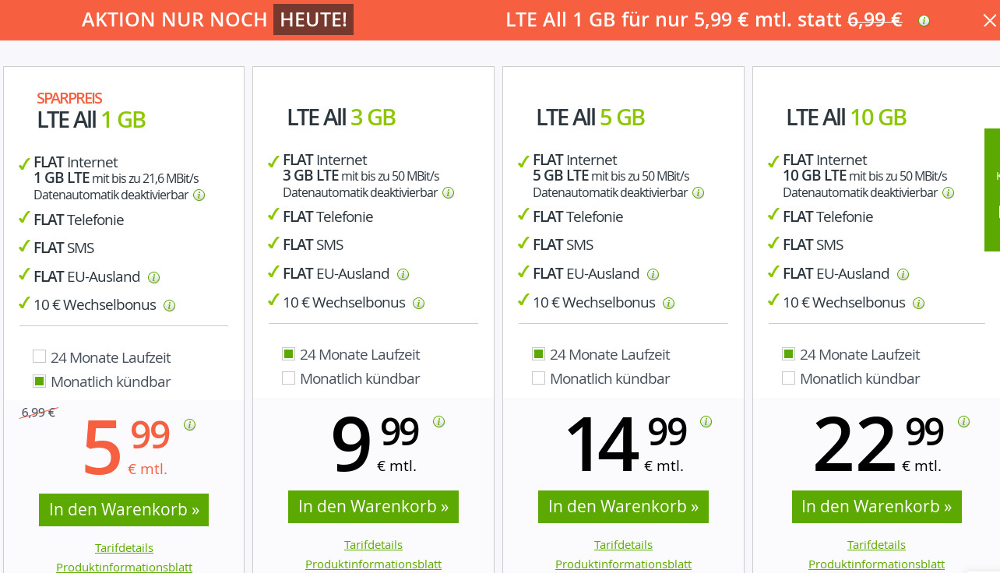The height and width of the screenshot is (573, 1000).
Task: Open FLAT EU-Ausland info icon in LTE All 10 GB
Action: click(x=903, y=274)
